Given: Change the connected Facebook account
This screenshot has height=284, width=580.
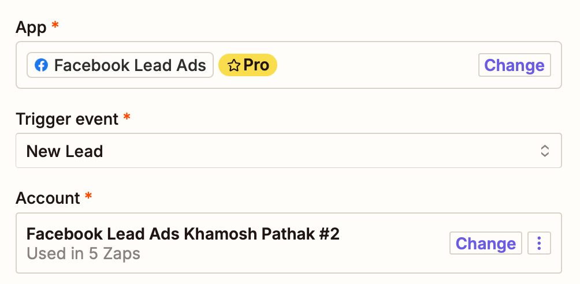Looking at the screenshot, I should pyautogui.click(x=485, y=243).
